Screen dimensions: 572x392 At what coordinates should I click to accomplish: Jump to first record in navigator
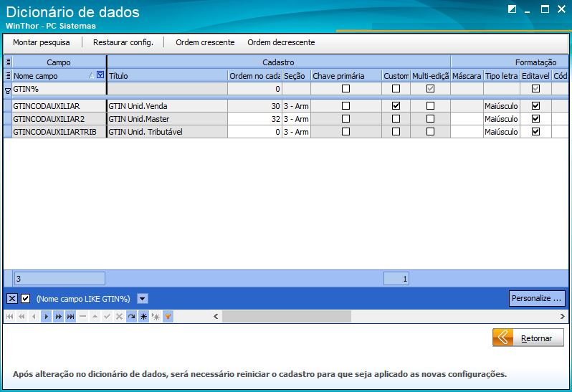[x=9, y=317]
